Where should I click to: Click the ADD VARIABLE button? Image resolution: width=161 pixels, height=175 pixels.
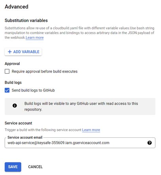tap(23, 52)
